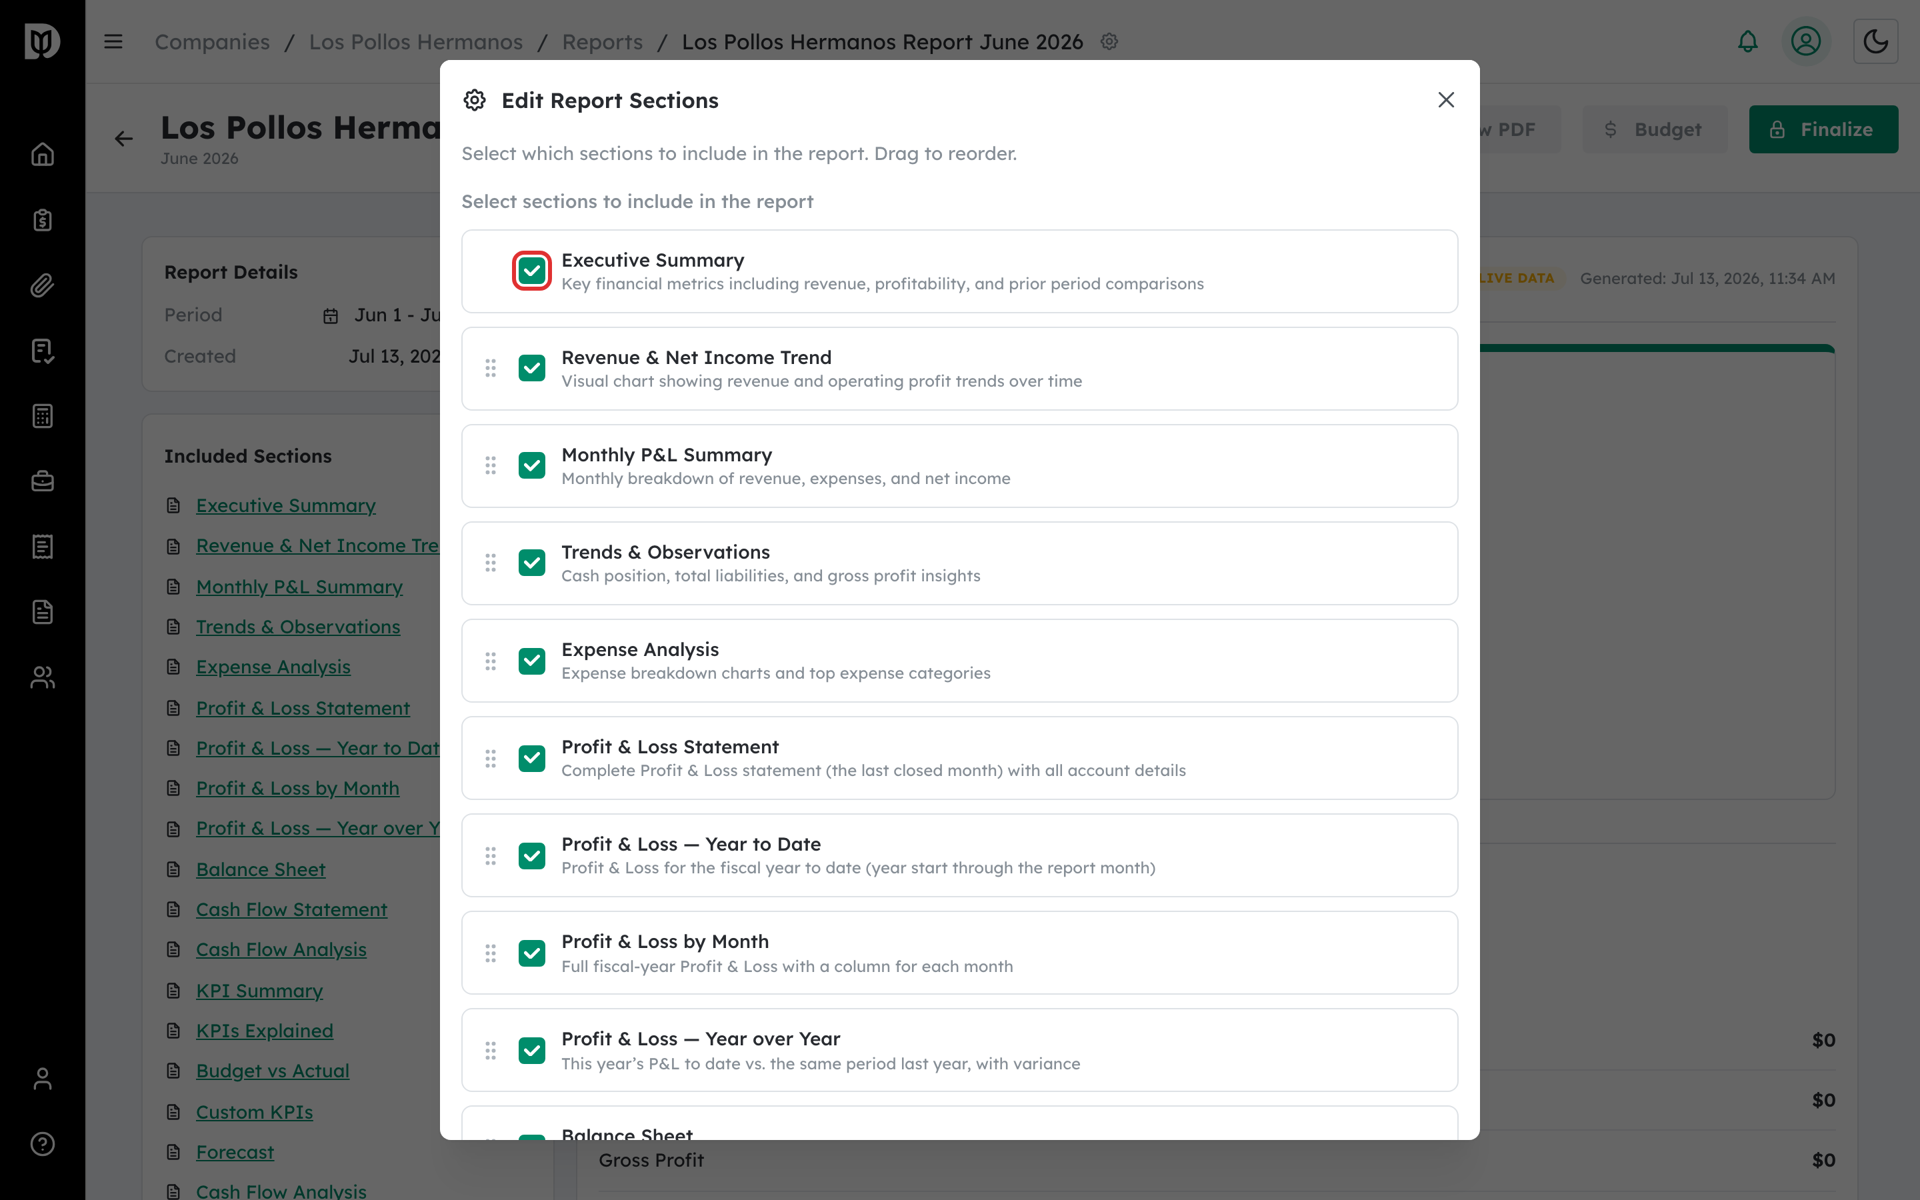This screenshot has width=1920, height=1200.
Task: Click the notifications bell icon
Action: [x=1748, y=41]
